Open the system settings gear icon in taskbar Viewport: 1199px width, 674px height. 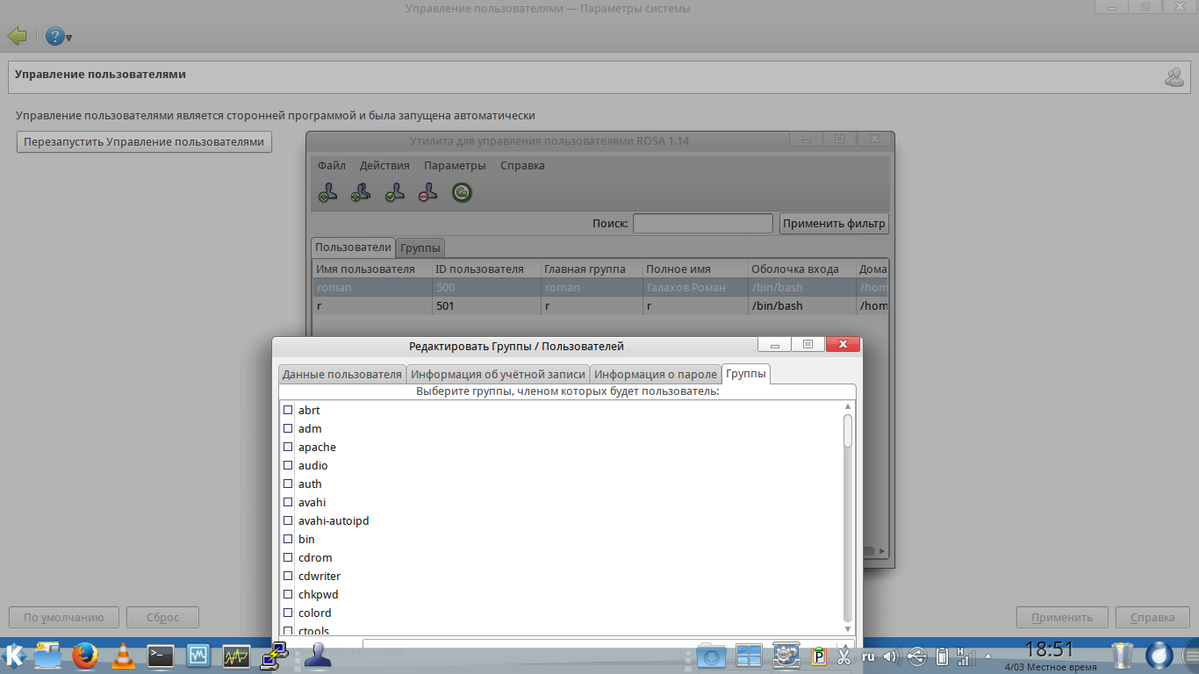coord(786,656)
